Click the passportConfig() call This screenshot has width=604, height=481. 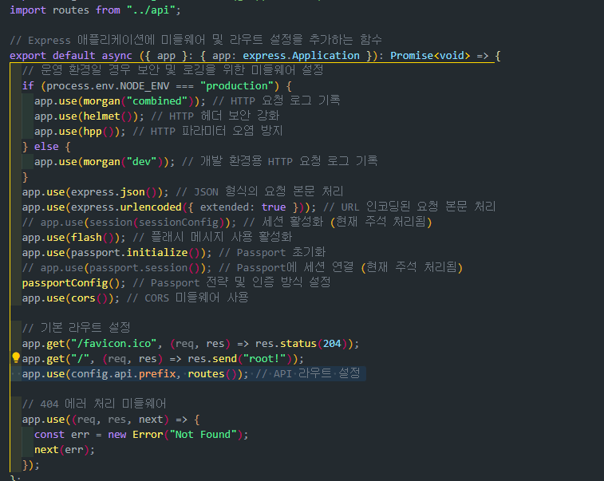click(71, 282)
